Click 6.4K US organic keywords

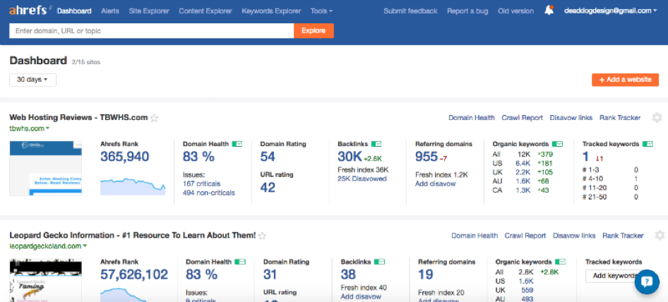523,163
